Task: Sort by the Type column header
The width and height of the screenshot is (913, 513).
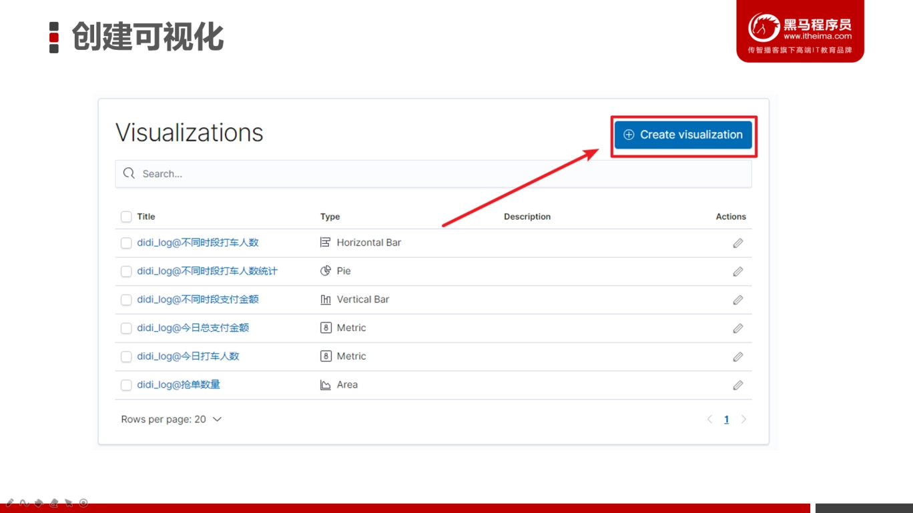Action: (x=330, y=217)
